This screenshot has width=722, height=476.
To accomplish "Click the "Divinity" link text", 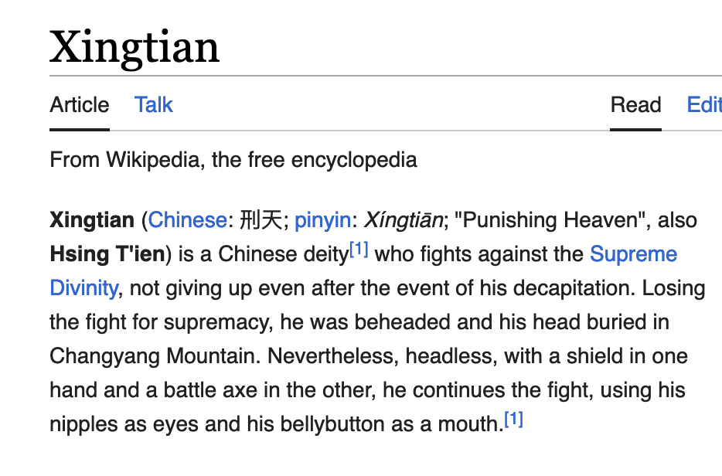I will (x=84, y=288).
